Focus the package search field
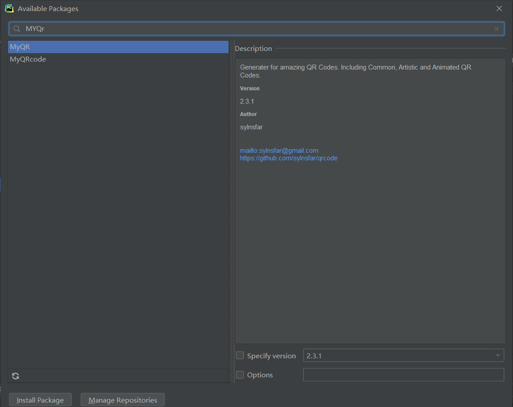 click(x=256, y=29)
